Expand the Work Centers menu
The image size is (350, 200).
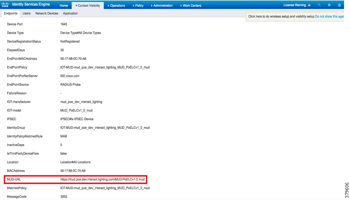pos(191,5)
